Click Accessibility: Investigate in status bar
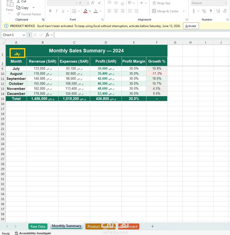 tap(33, 233)
